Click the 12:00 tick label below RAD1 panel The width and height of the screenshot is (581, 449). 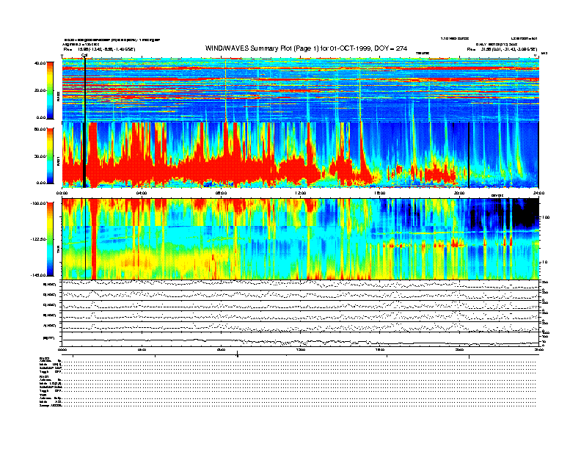pos(301,193)
